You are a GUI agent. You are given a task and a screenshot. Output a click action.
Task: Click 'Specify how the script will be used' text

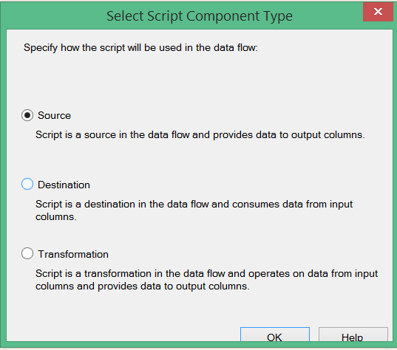pos(140,48)
